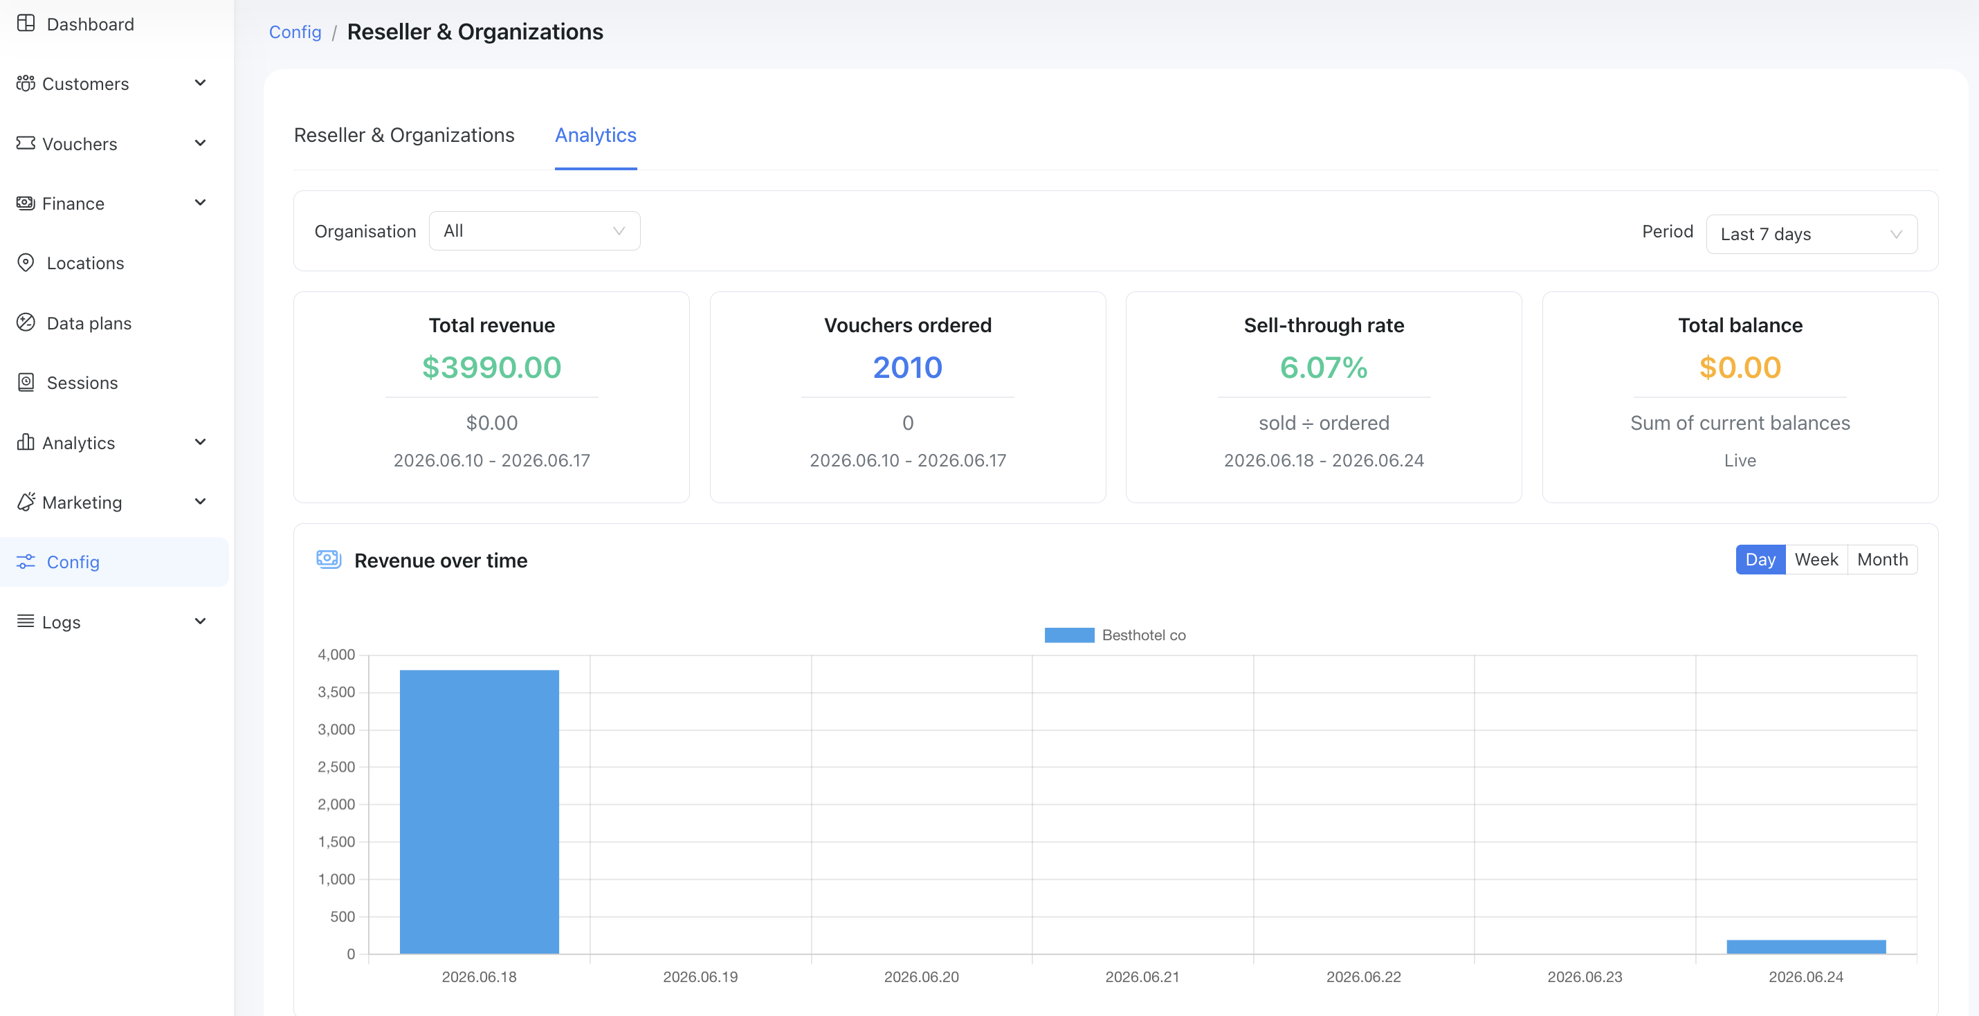The width and height of the screenshot is (1979, 1016).
Task: Expand the Customers menu chevron
Action: (201, 83)
